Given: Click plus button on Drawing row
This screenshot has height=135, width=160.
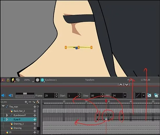Looking at the screenshot, I should (35, 128).
